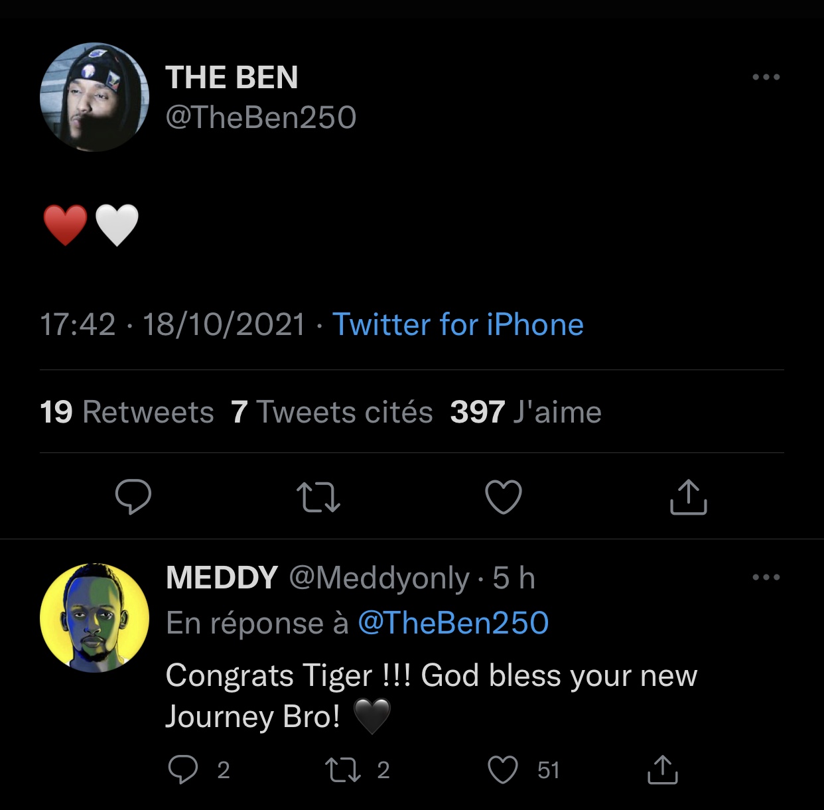
Task: Retweet THE BEN's hearts tweet
Action: point(318,498)
